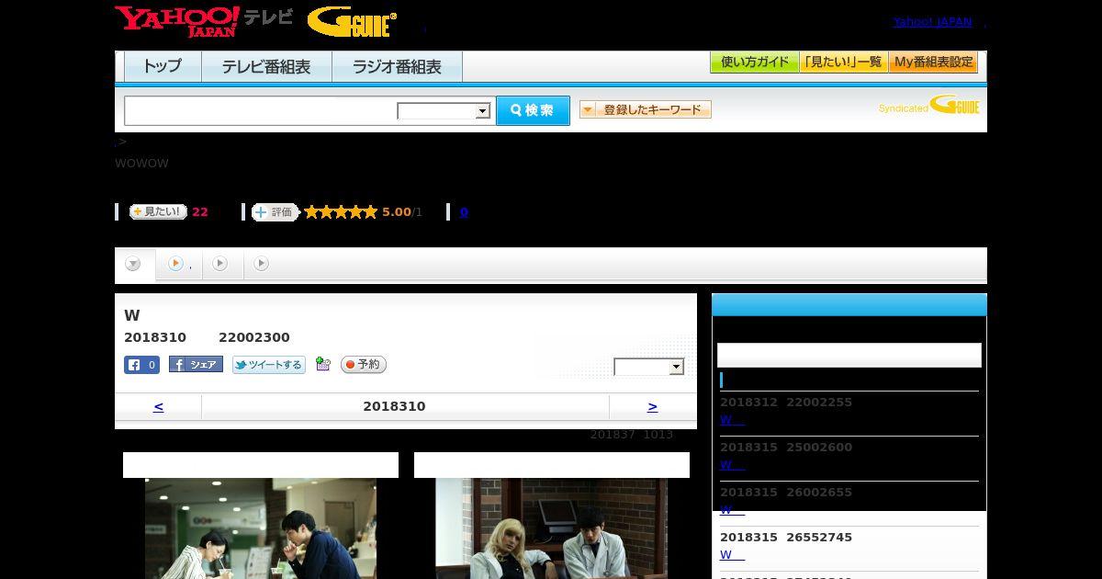Open the review count link showing 0

[464, 212]
